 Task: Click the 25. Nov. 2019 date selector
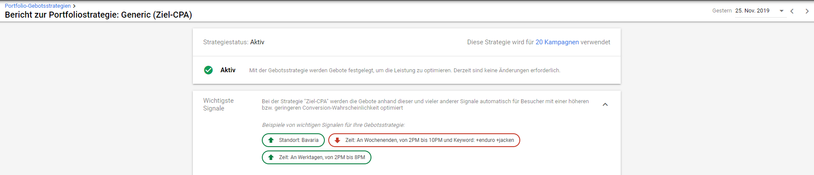[752, 11]
